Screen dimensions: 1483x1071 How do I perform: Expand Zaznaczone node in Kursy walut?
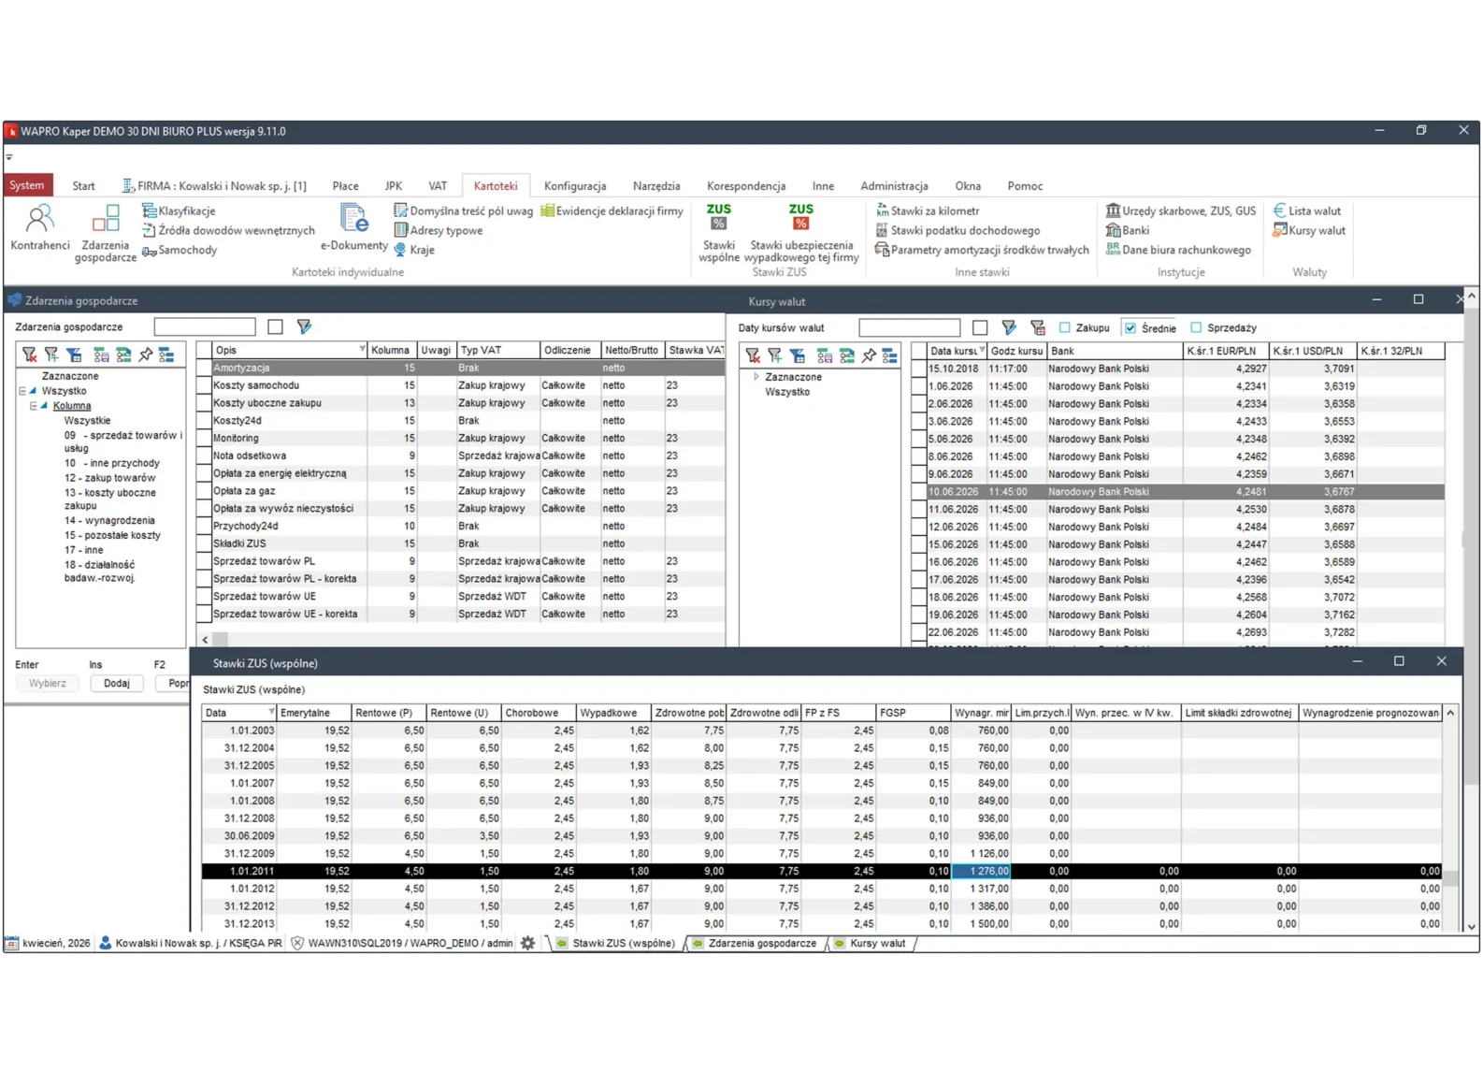756,378
